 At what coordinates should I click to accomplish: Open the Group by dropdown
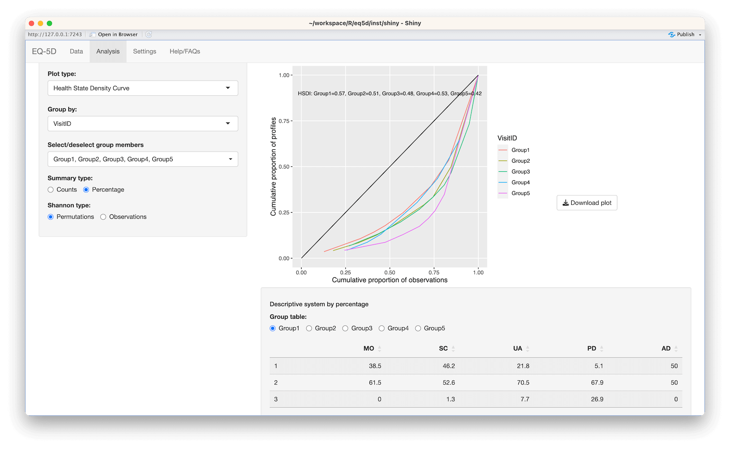pyautogui.click(x=142, y=124)
